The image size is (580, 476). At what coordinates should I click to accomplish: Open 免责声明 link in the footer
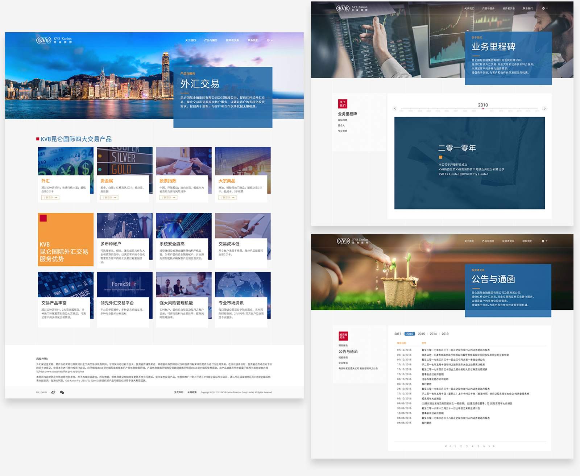178,392
